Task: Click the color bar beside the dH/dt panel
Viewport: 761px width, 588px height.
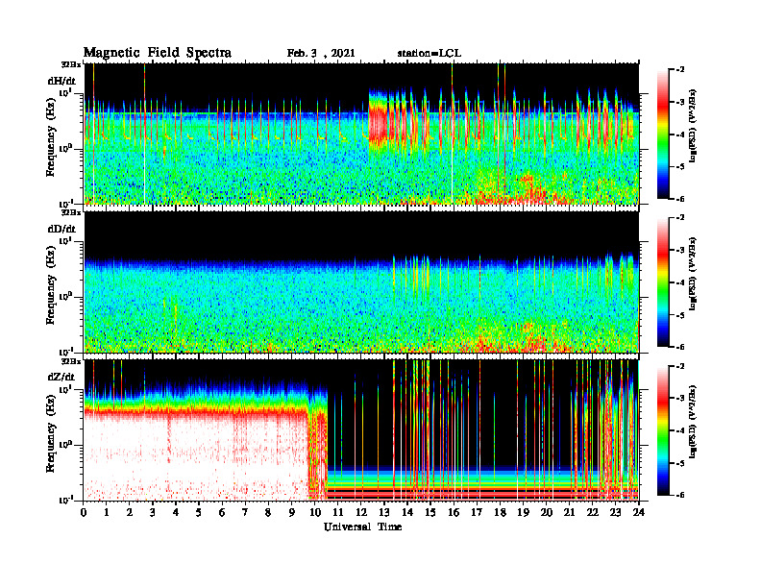Action: [663, 134]
